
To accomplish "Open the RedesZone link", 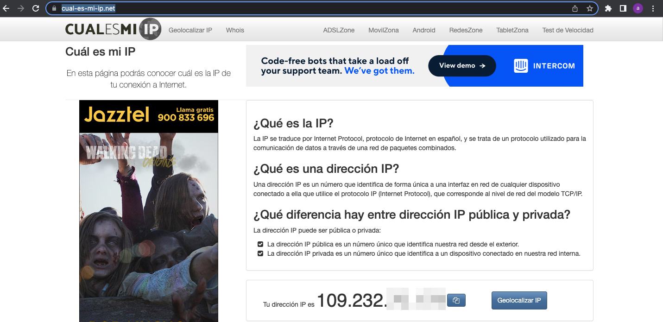I will point(466,30).
